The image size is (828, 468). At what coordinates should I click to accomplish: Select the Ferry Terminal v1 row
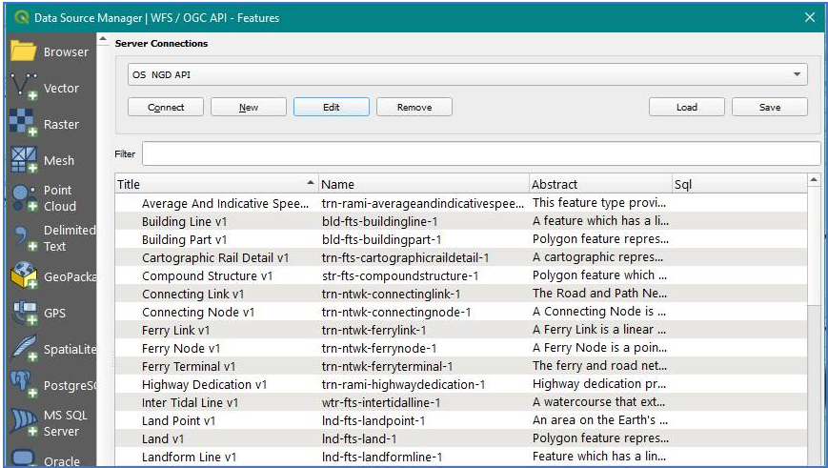click(461, 366)
